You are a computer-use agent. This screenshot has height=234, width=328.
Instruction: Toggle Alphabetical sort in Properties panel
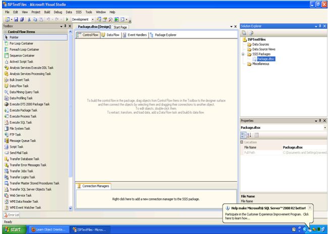(x=249, y=135)
